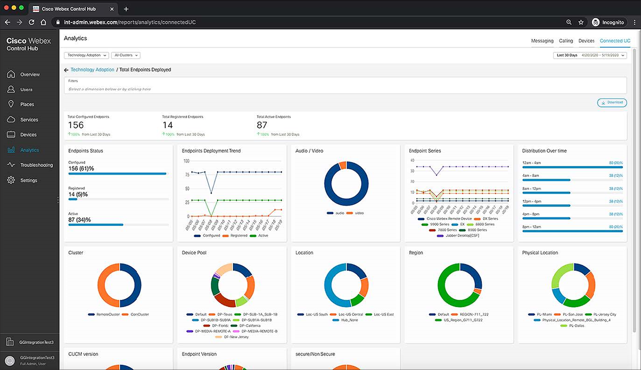Drag the date range slider control
The height and width of the screenshot is (370, 641).
click(590, 55)
